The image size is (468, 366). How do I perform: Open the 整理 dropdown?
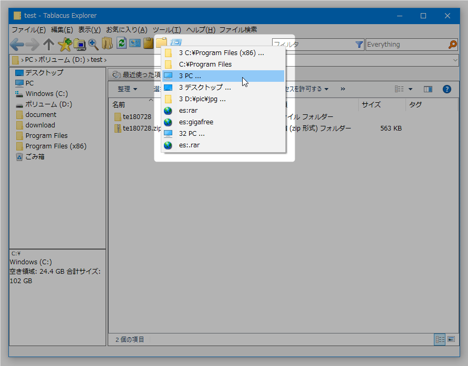click(x=128, y=89)
